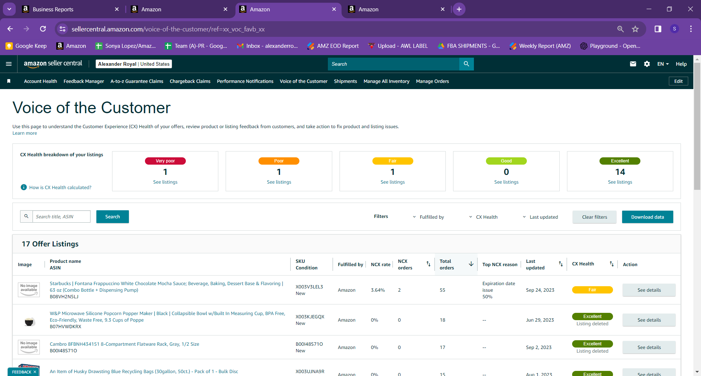Open Feedback Manager menu item
This screenshot has height=376, width=701.
(84, 81)
